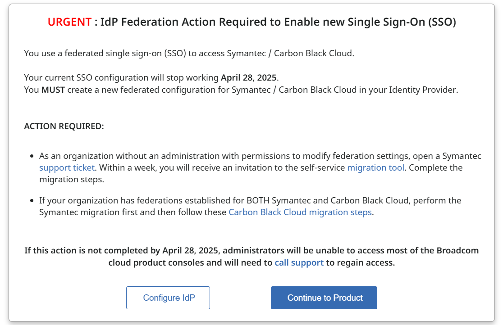Image resolution: width=503 pixels, height=325 pixels.
Task: Select the sentence starting "You use a federated"
Action: [189, 53]
